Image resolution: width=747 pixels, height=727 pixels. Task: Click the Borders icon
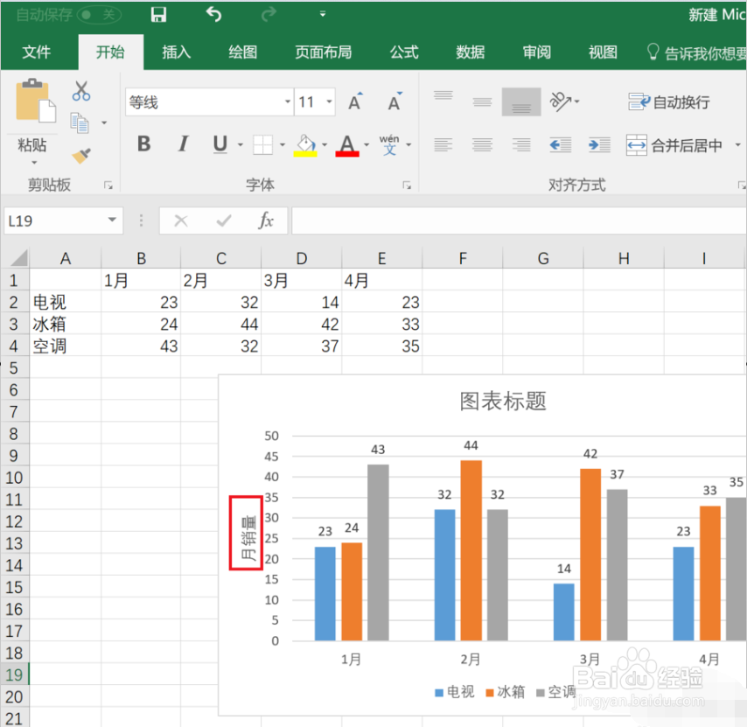pyautogui.click(x=262, y=145)
